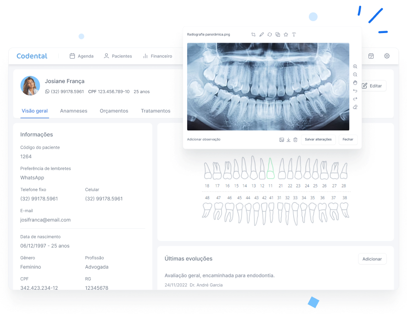Click file name Radiografia panorâmica.png
The image size is (407, 320).
pos(208,34)
